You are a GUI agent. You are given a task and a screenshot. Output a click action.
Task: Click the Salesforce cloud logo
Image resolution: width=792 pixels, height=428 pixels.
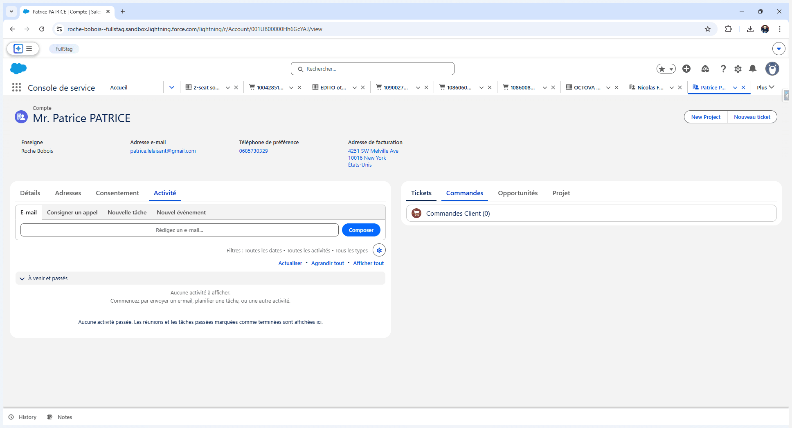point(18,69)
